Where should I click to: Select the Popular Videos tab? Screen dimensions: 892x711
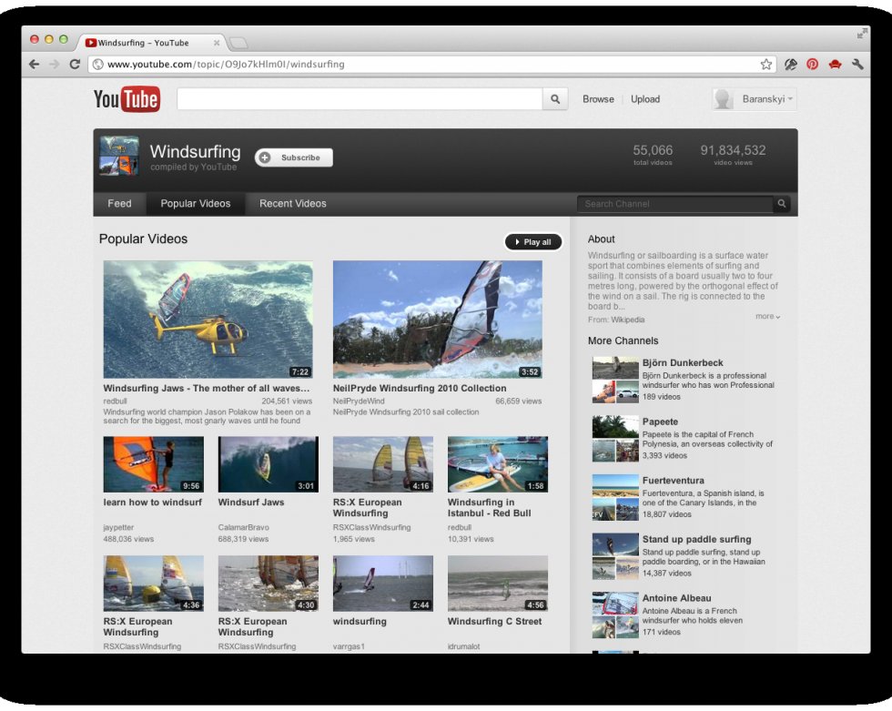coord(195,204)
